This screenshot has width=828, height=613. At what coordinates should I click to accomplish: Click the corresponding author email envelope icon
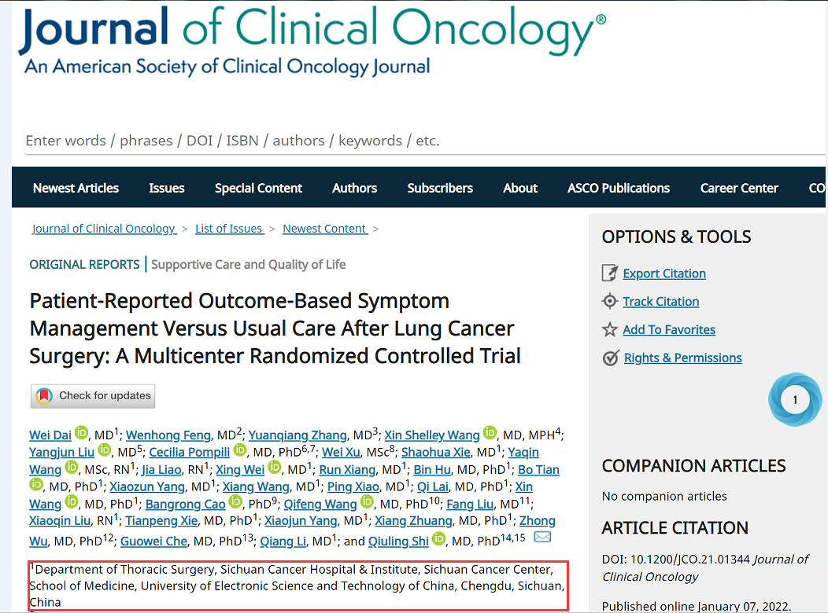(542, 538)
